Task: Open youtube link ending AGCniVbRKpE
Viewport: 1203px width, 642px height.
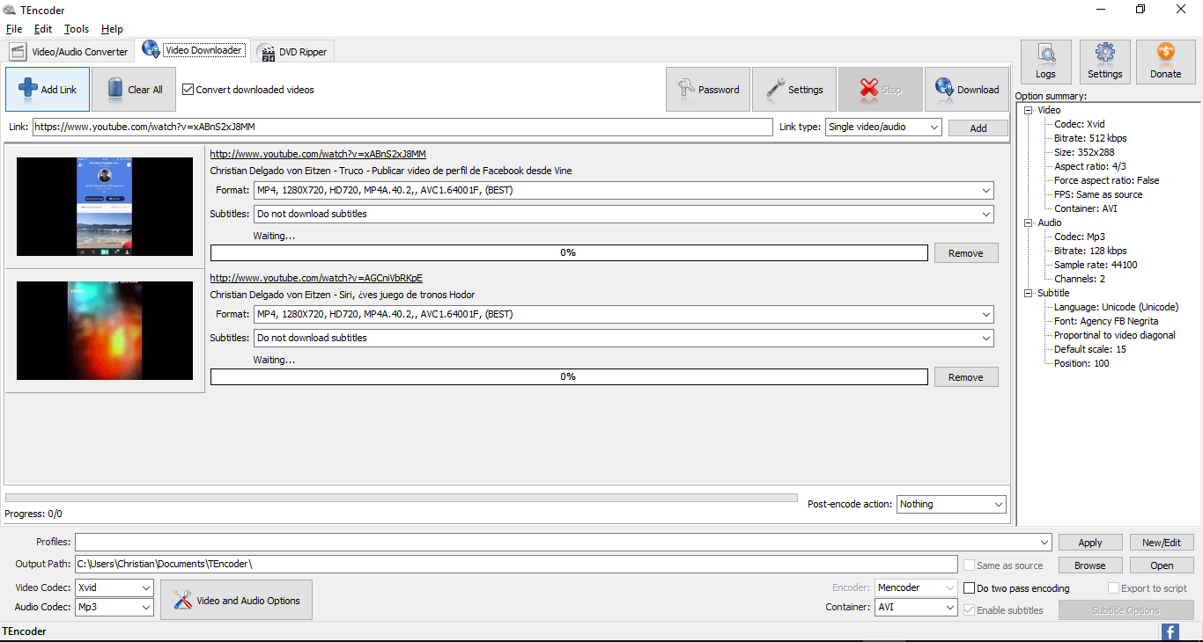Action: coord(316,278)
